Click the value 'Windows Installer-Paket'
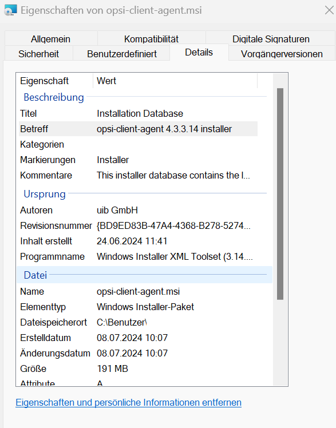Image resolution: width=336 pixels, height=428 pixels. [x=145, y=307]
